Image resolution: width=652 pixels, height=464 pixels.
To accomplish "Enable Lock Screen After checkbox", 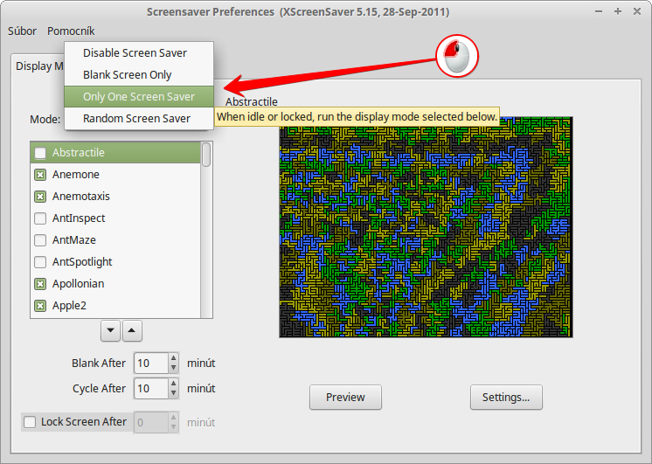I will (30, 422).
